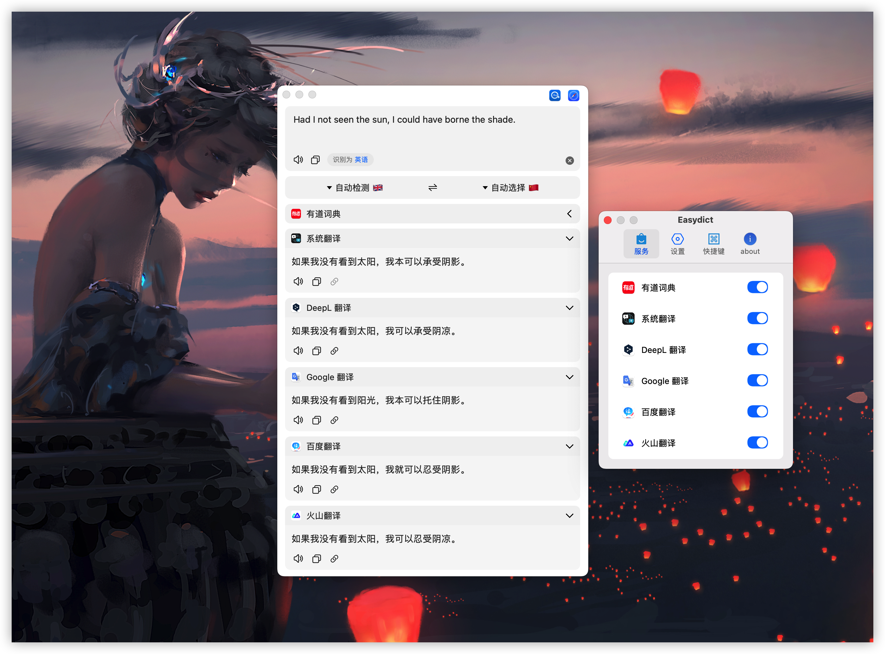Screen dimensions: 885x654
Task: Open the Safari compass icon in title bar
Action: tap(573, 96)
